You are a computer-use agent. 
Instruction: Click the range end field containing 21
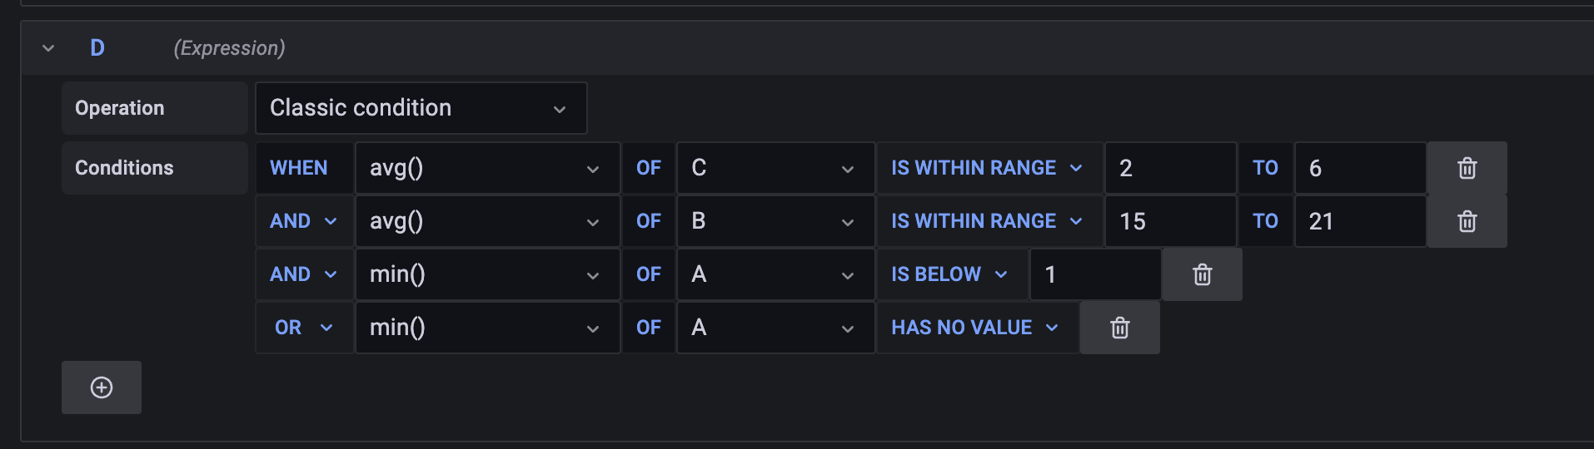(x=1359, y=221)
